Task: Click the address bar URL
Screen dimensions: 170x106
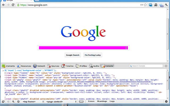Action: click(34, 5)
